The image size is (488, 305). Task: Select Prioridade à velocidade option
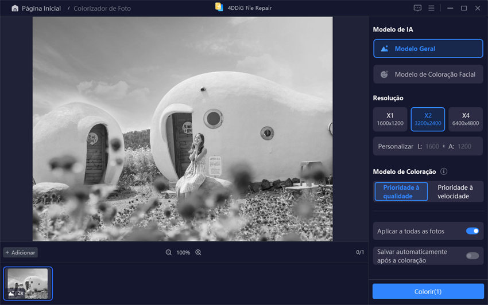pyautogui.click(x=455, y=191)
